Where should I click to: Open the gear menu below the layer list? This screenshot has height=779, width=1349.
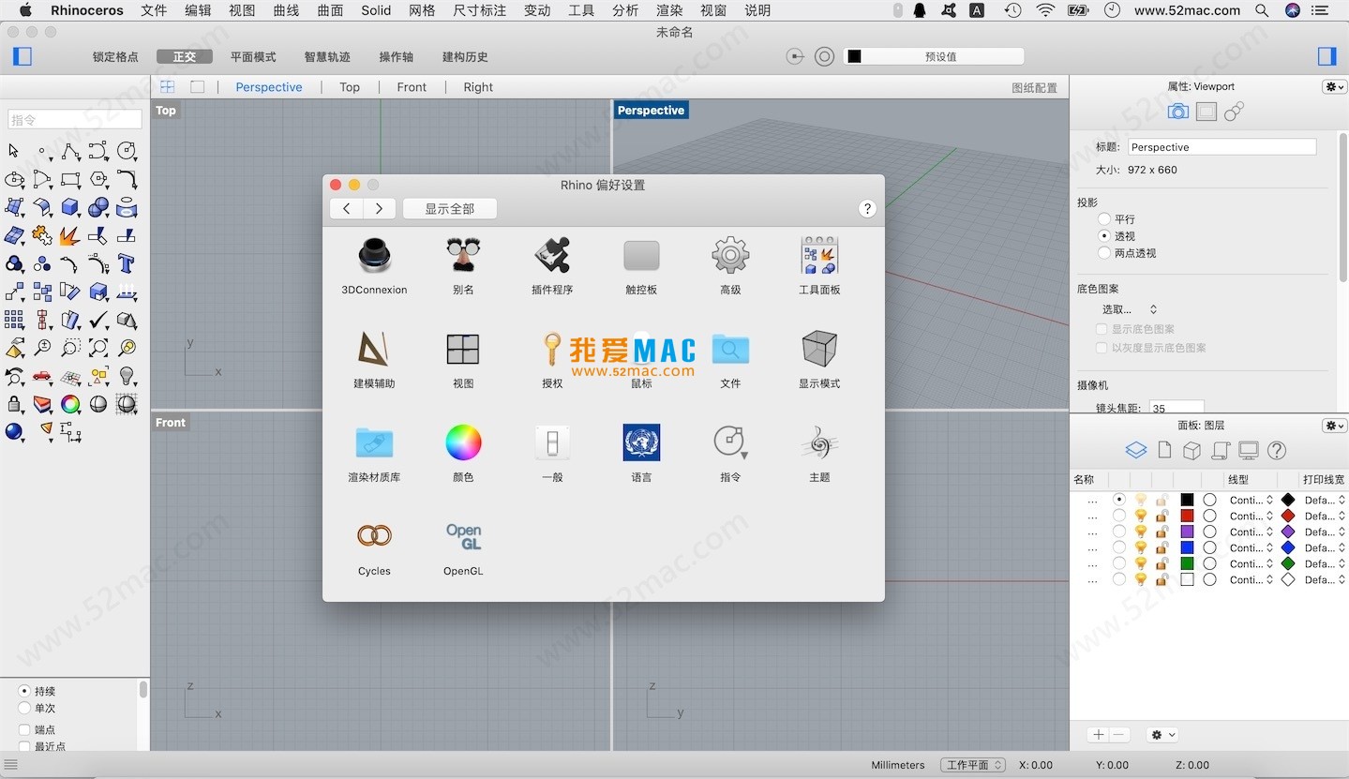(1162, 735)
